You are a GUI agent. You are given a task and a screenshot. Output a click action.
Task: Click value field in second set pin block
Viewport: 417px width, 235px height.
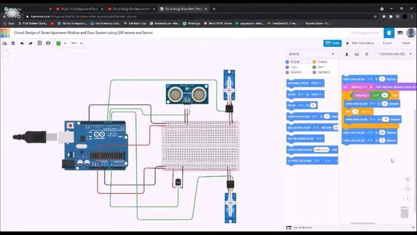313,105
